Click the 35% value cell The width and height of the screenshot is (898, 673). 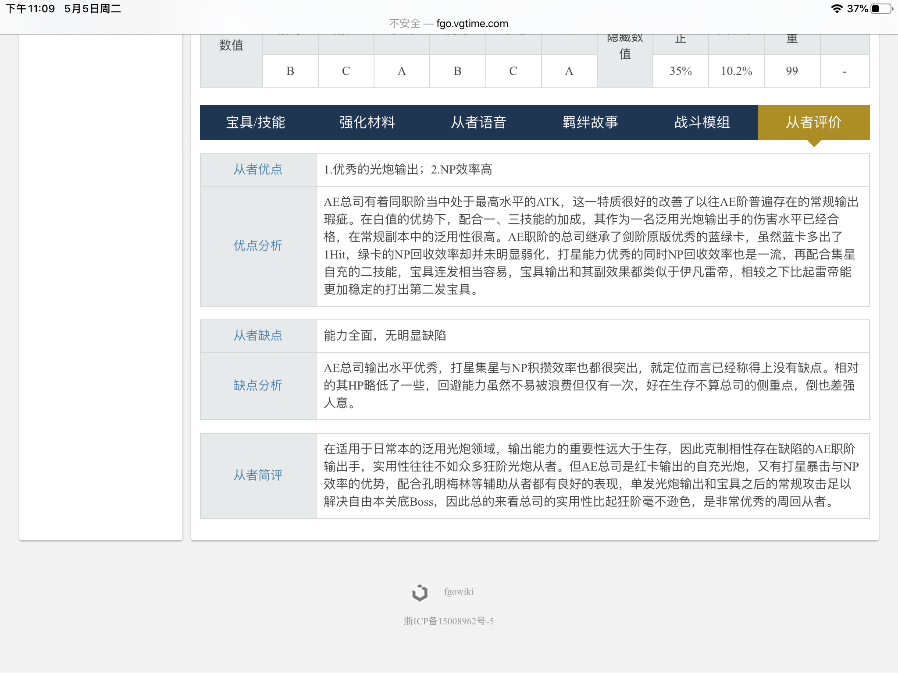pos(681,71)
